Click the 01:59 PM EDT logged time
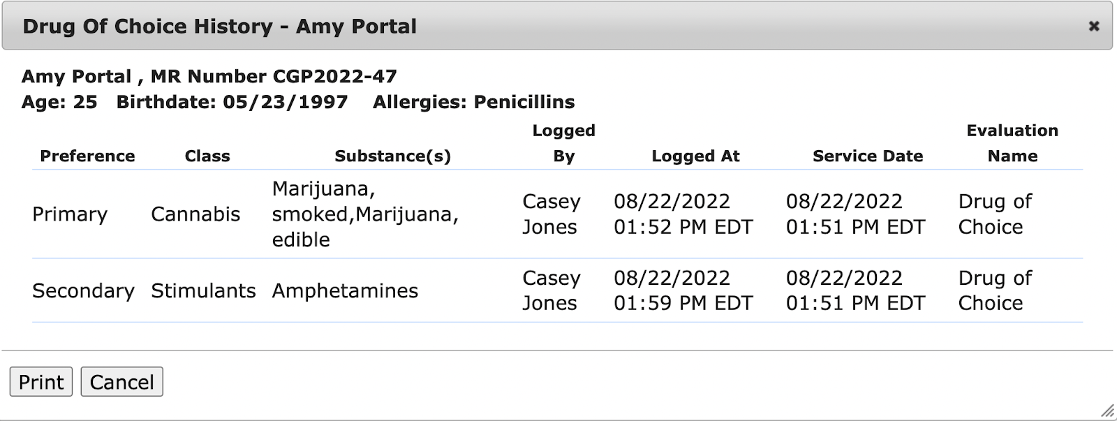This screenshot has width=1117, height=421. [683, 303]
